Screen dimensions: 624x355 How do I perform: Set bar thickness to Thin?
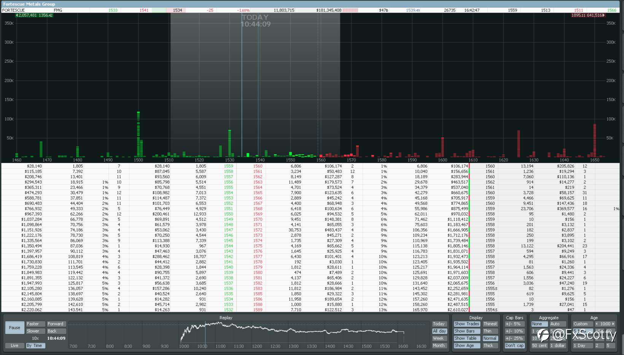pos(490,331)
